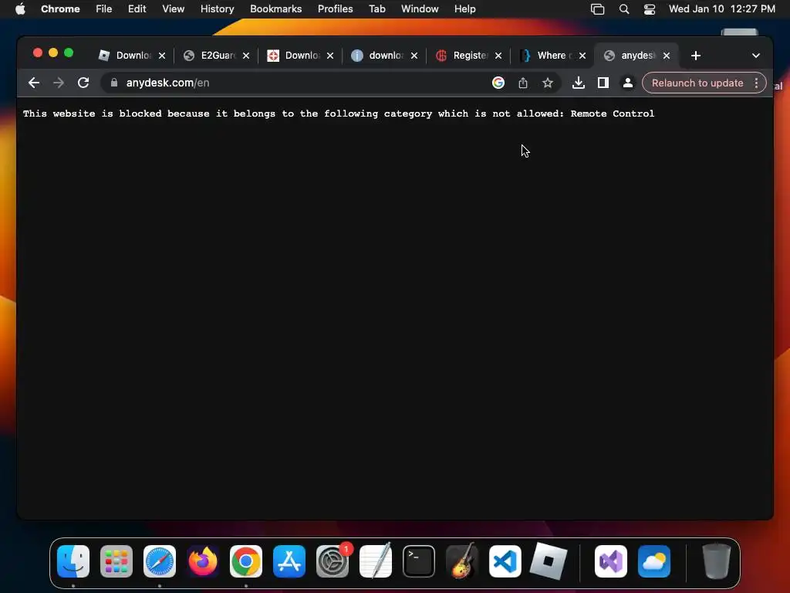
Task: Open Weather app from the Dock
Action: [x=654, y=561]
